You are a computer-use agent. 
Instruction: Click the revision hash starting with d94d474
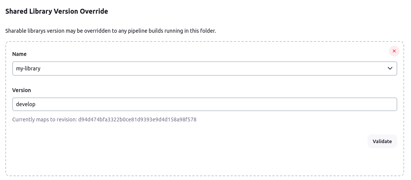tap(138, 120)
